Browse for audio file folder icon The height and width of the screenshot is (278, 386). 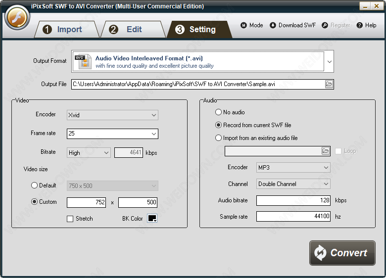click(x=326, y=151)
